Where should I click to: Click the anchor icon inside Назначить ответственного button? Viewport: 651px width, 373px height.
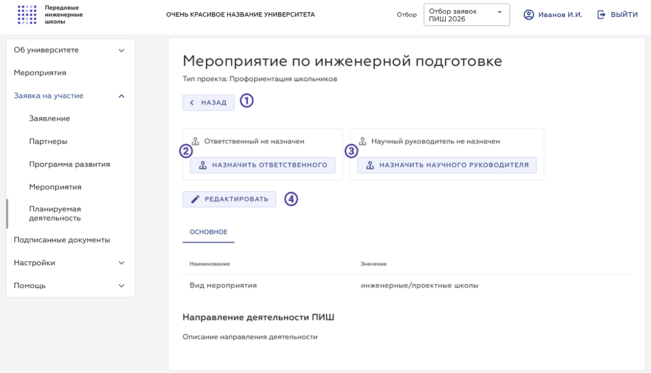tap(202, 165)
